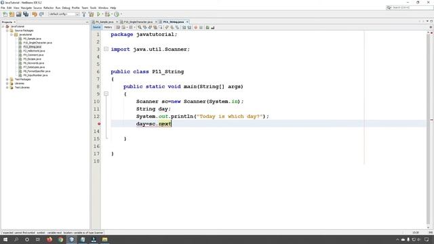Image resolution: width=434 pixels, height=244 pixels.
Task: Click the Save All toolbar icon
Action: pos(26,14)
